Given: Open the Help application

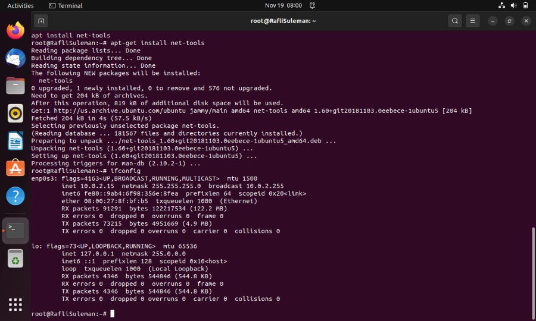Looking at the screenshot, I should (x=15, y=196).
